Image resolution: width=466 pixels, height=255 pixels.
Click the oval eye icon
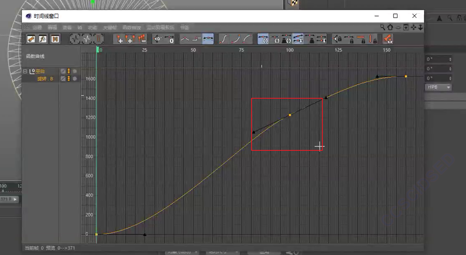(398, 27)
